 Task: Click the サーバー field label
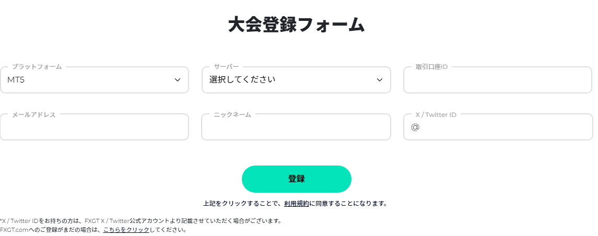(226, 67)
